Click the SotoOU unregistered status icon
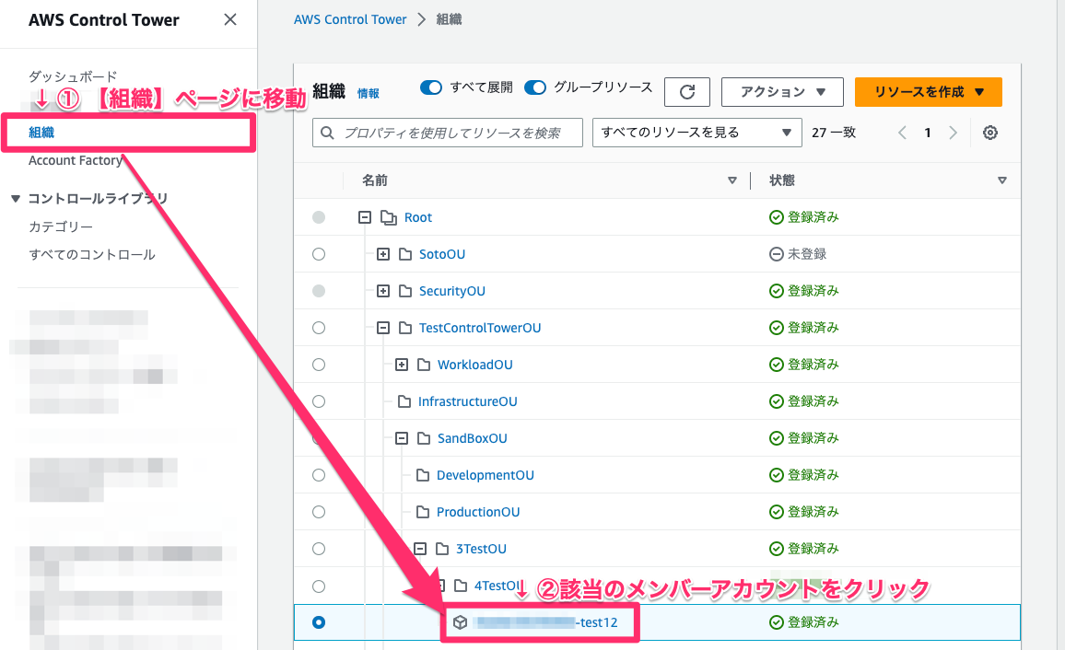The height and width of the screenshot is (650, 1065). [x=777, y=254]
